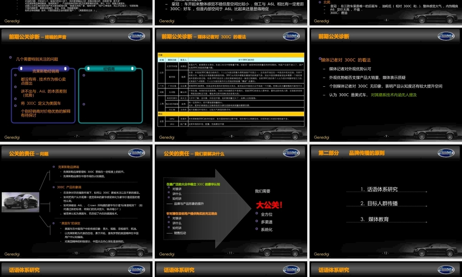Click the front-view car photo on slide 10
The width and height of the screenshot is (462, 277).
pyautogui.click(x=21, y=202)
